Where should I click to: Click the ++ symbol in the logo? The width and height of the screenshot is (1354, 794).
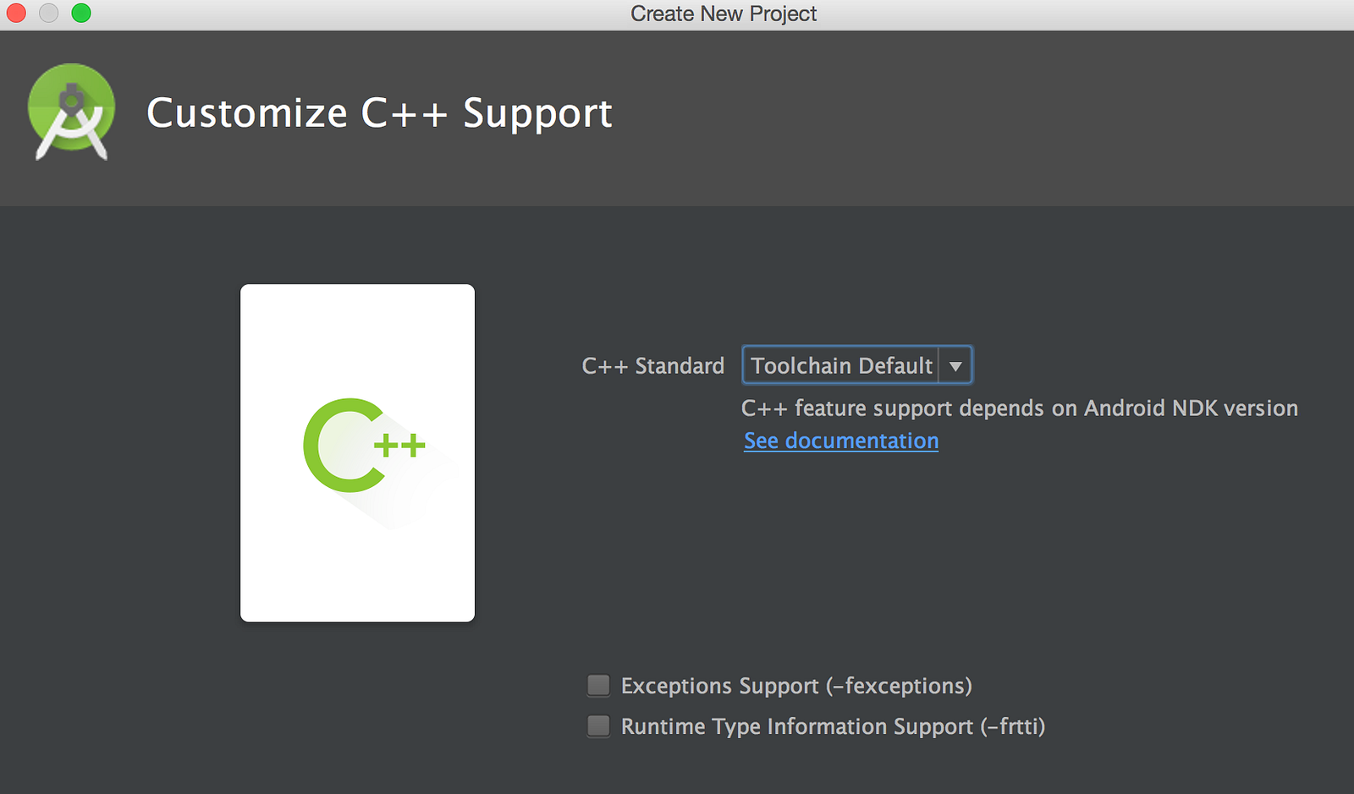click(x=399, y=445)
